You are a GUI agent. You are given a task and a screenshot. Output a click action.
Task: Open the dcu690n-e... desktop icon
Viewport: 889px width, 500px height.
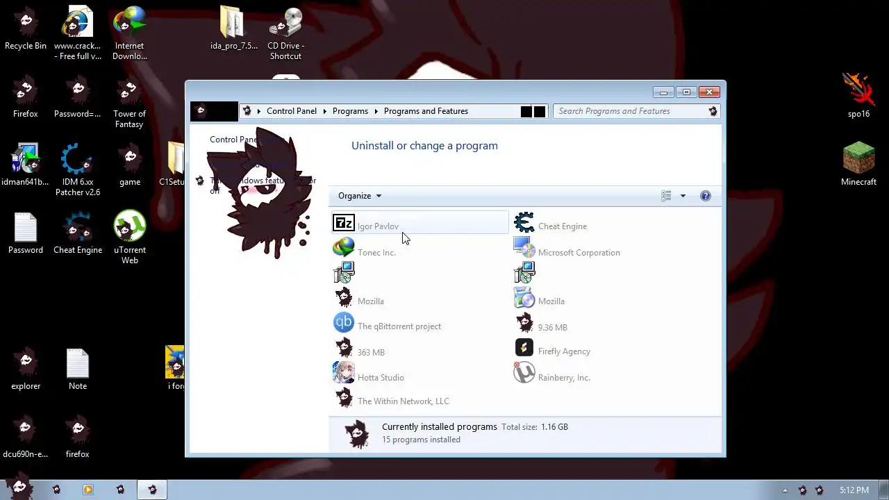[26, 437]
